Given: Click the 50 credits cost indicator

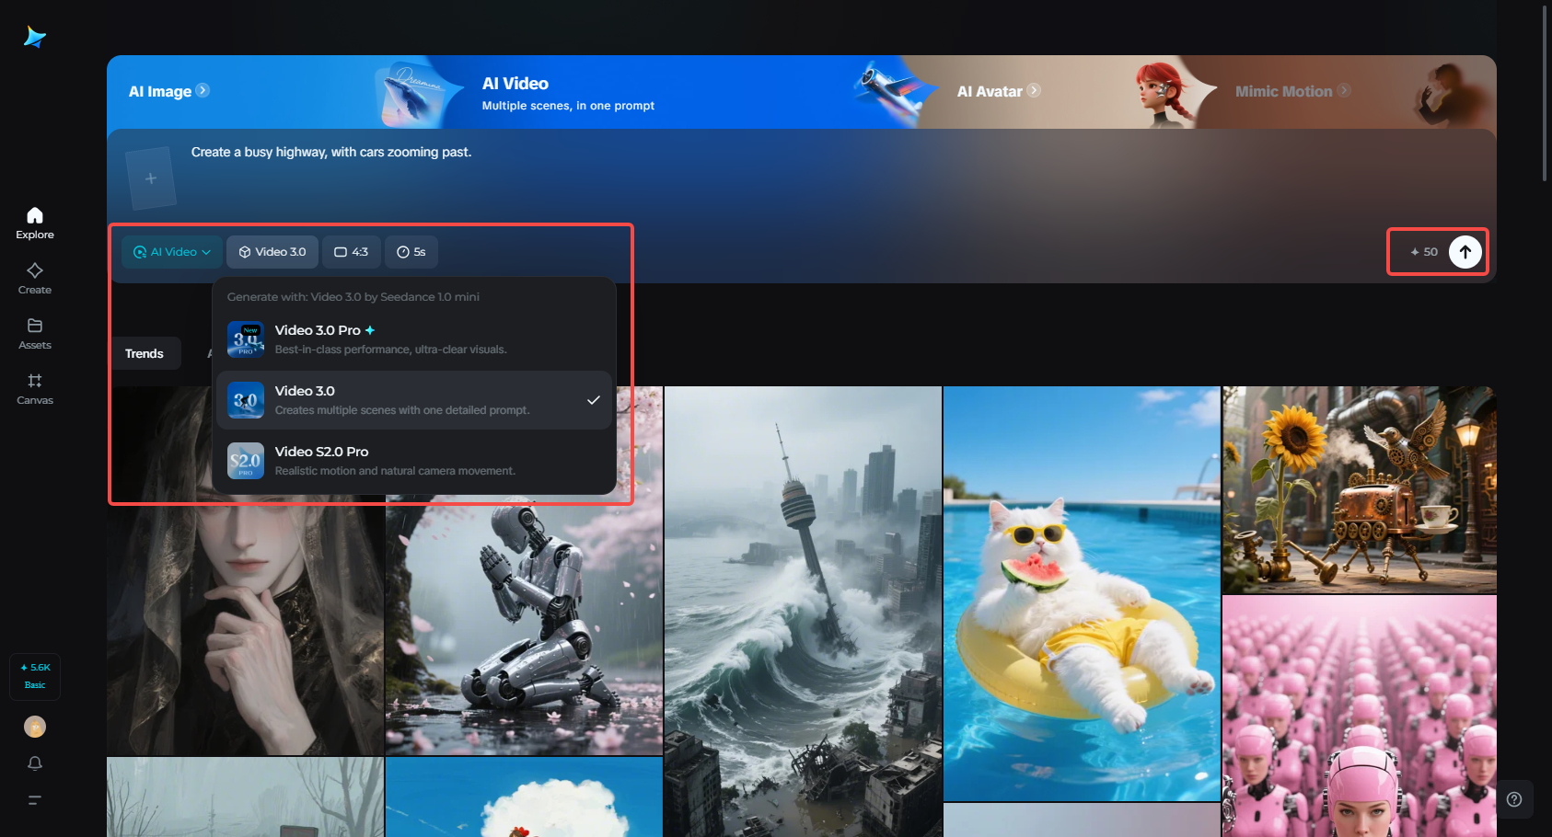Looking at the screenshot, I should 1424,251.
